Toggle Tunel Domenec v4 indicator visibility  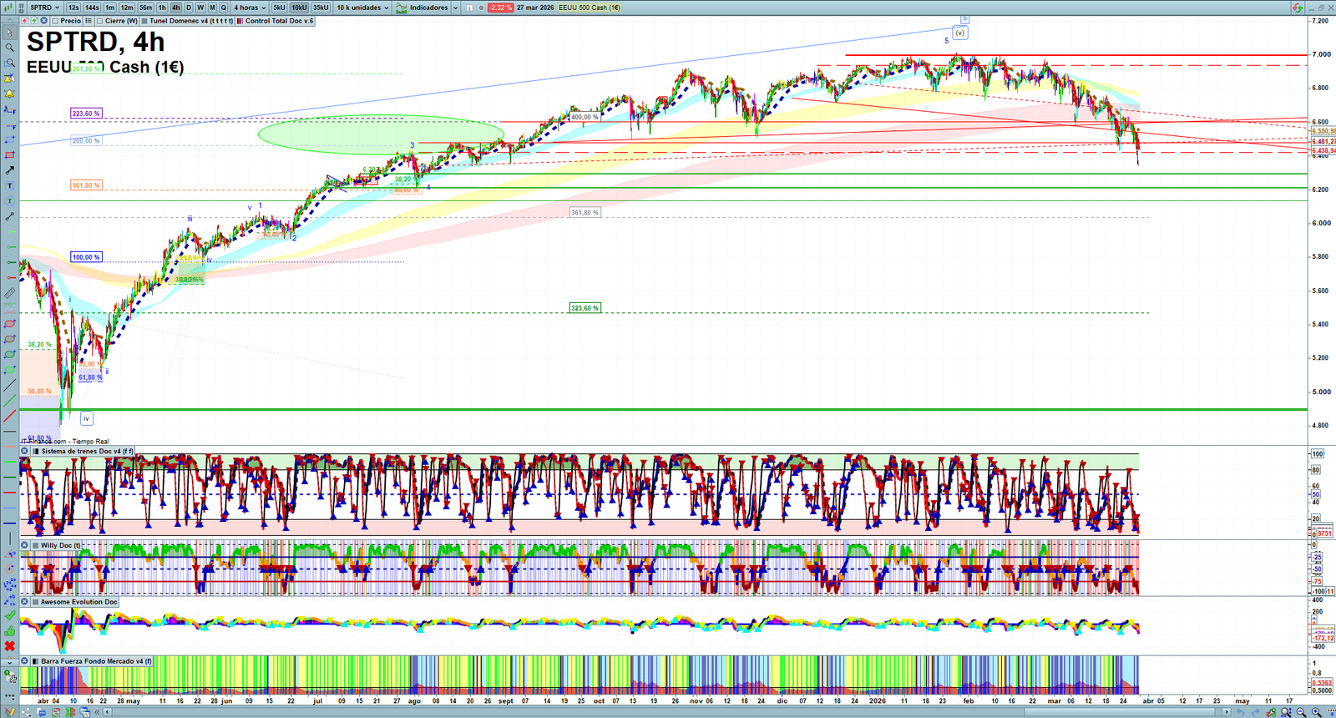click(144, 21)
